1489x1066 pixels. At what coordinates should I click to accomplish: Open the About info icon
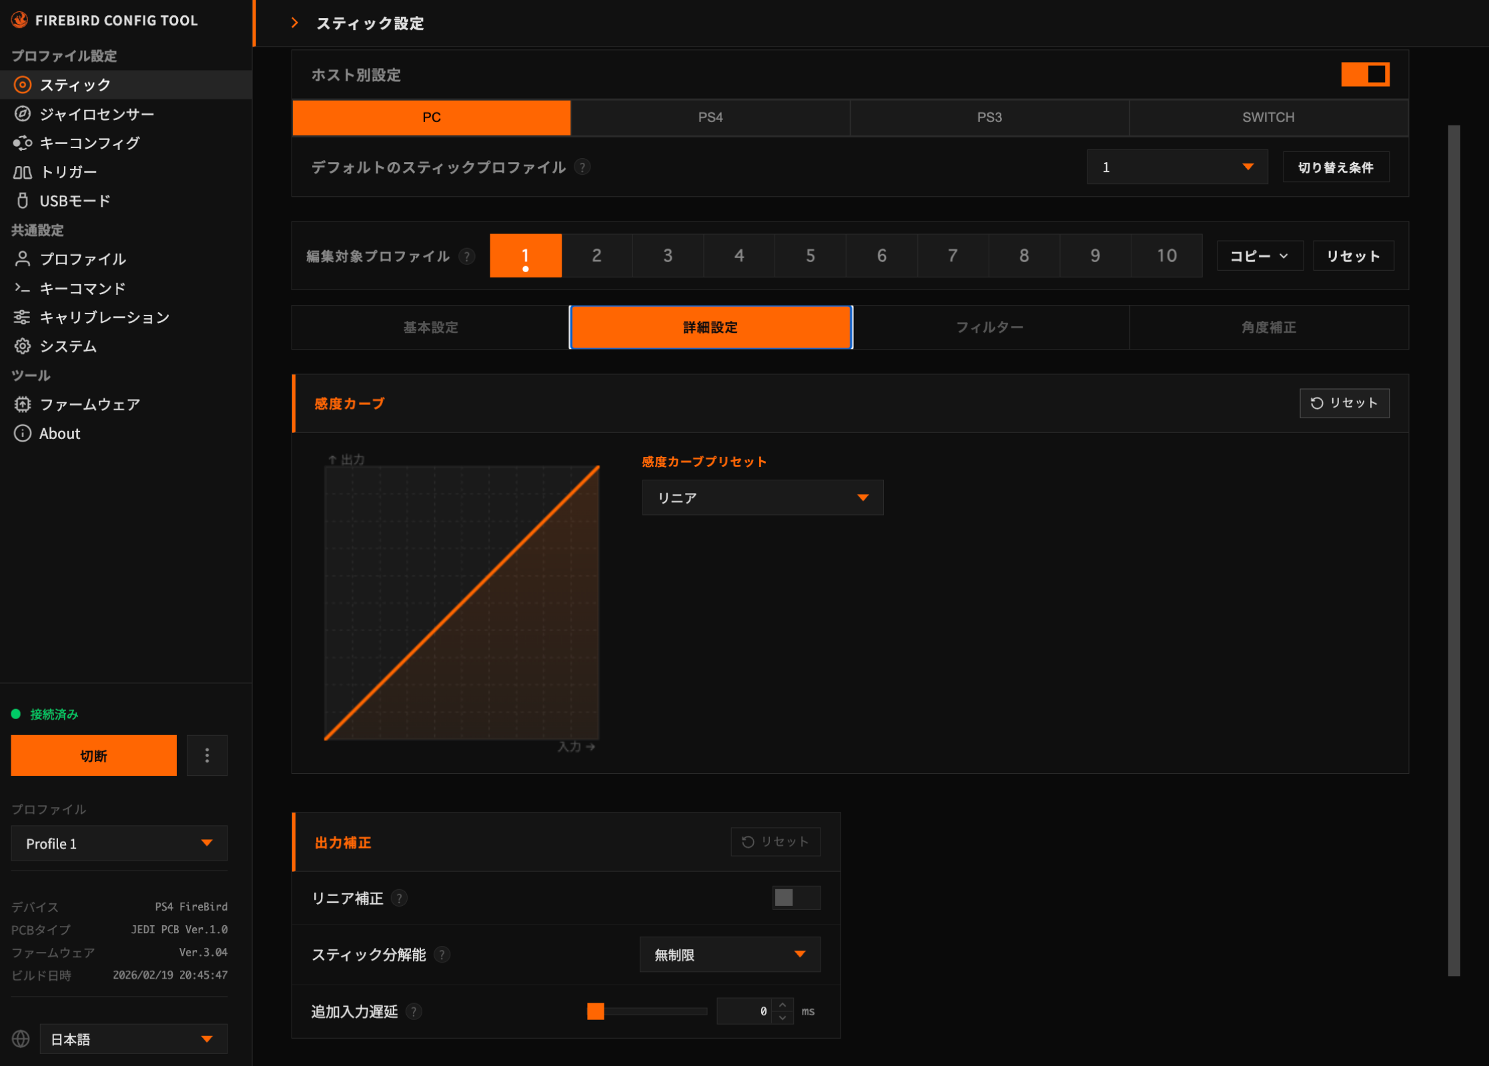(x=23, y=434)
